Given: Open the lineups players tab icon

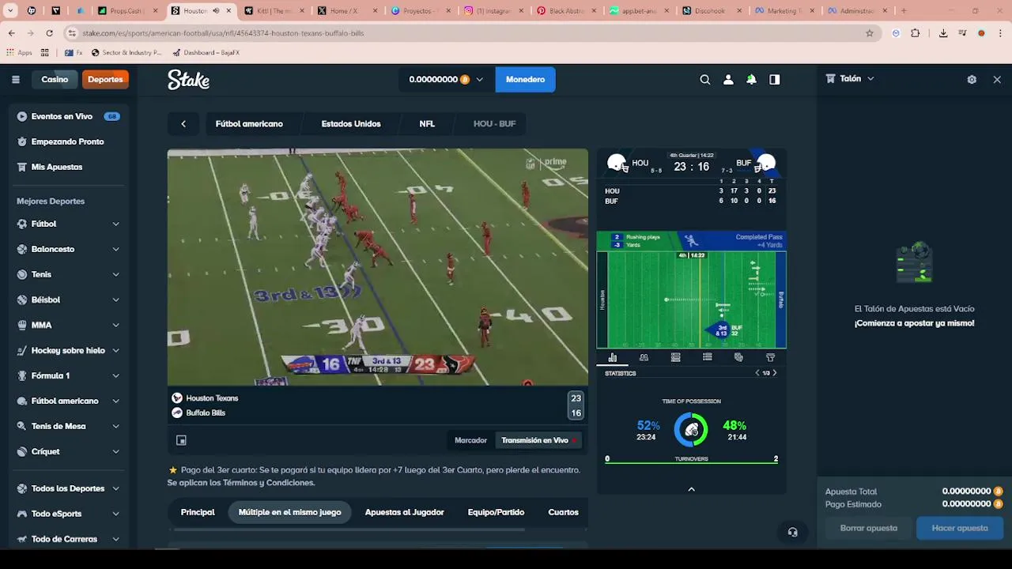Looking at the screenshot, I should pos(644,357).
